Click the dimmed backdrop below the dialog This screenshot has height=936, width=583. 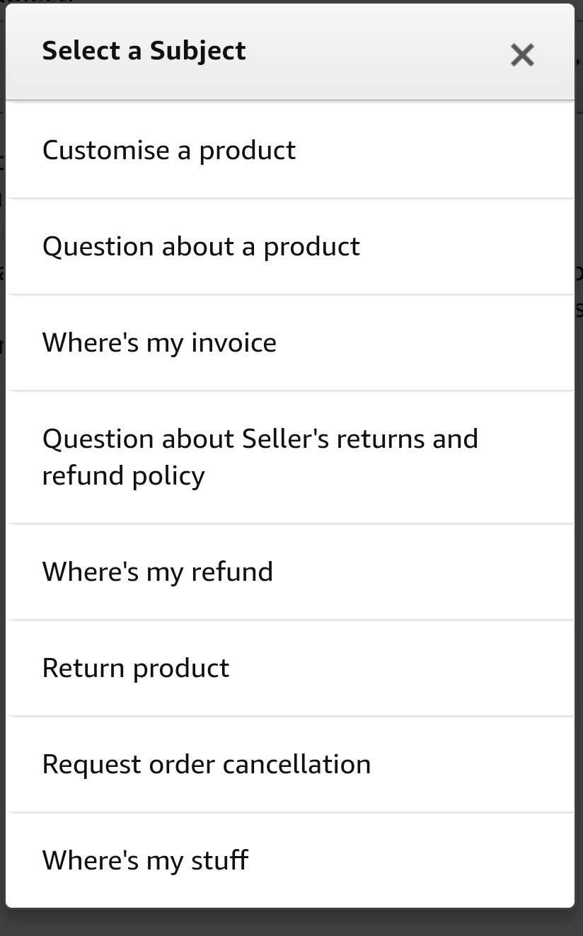tap(291, 922)
